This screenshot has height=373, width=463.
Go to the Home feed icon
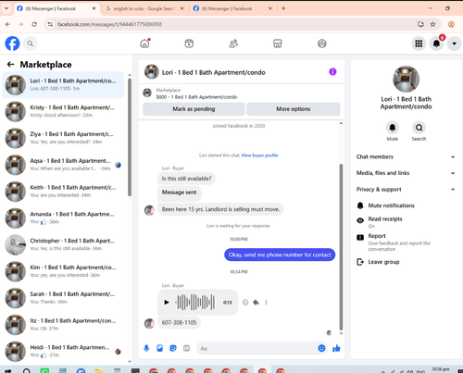[144, 44]
